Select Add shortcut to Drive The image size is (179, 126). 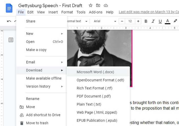pos(42,115)
